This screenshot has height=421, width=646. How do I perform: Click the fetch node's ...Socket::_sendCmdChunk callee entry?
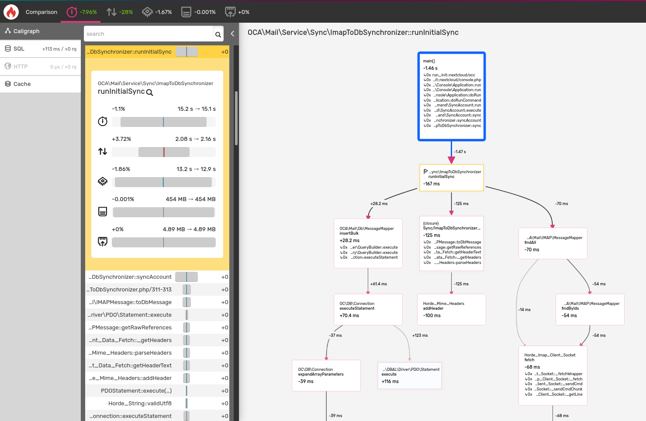(x=554, y=389)
